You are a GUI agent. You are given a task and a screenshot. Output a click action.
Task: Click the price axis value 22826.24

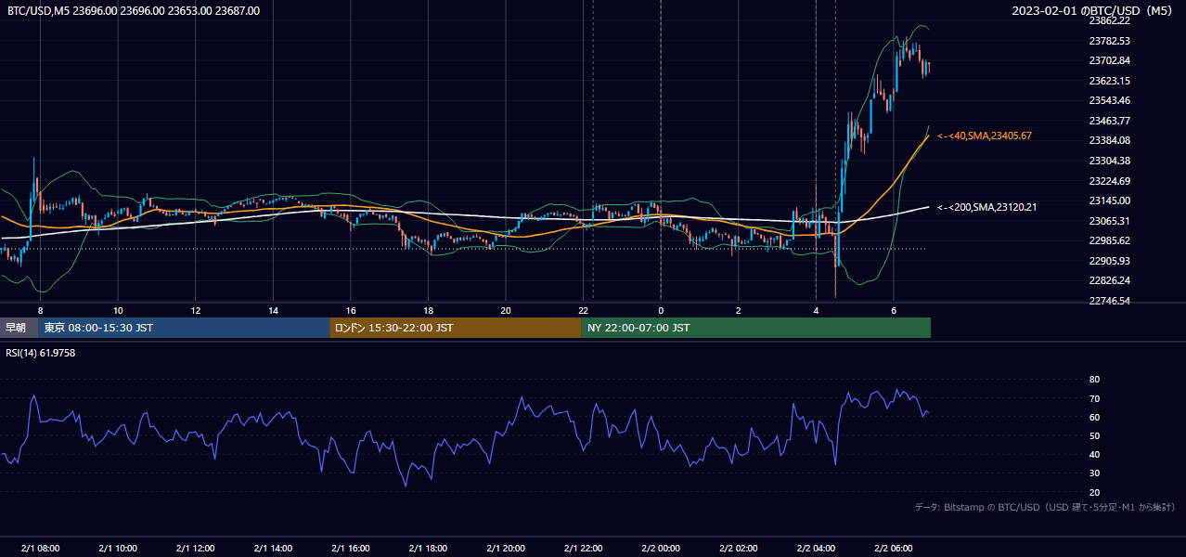coord(1110,280)
